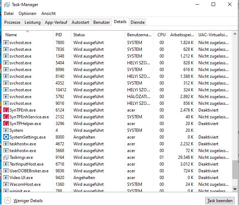
Task: Click the icon of svchost.exe PID 10412
Action: [6, 90]
